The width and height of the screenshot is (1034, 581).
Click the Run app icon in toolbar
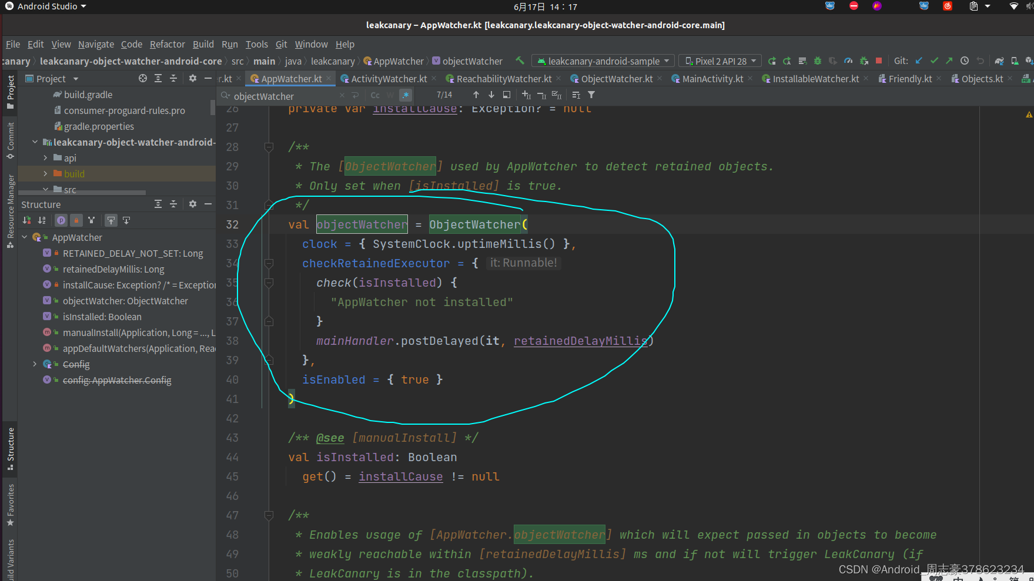click(772, 61)
